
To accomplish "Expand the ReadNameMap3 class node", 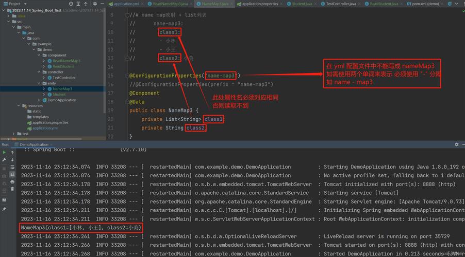I will [44, 61].
